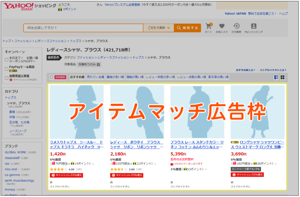Click the 0ポイント T-point balance
Image resolution: width=300 pixels, height=197 pixels.
pyautogui.click(x=70, y=9)
